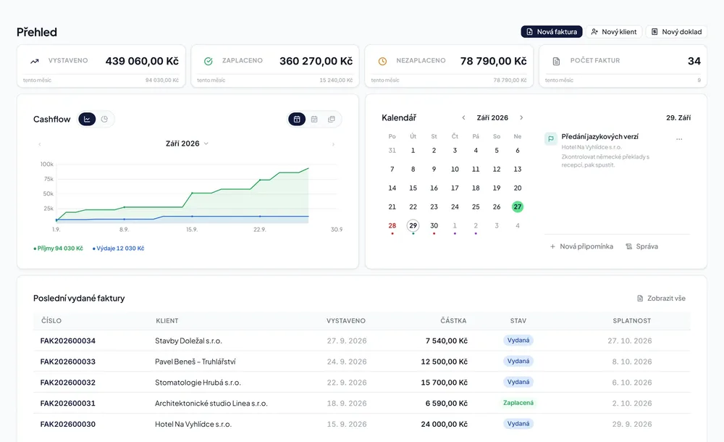
Task: Open invoice FAK202600034
Action: (x=68, y=341)
